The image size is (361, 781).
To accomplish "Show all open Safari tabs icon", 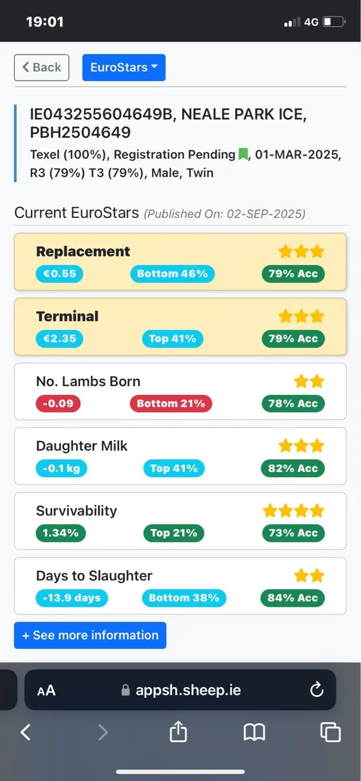I will pos(330,732).
